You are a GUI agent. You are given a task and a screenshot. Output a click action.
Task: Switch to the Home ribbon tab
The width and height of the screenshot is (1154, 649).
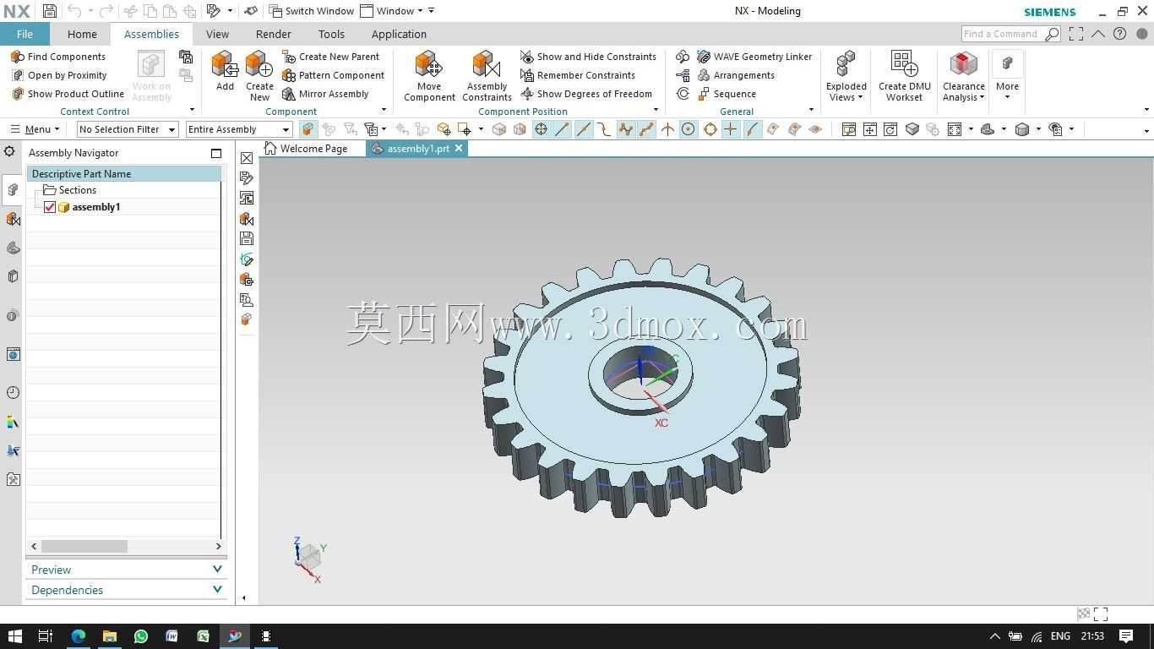82,34
